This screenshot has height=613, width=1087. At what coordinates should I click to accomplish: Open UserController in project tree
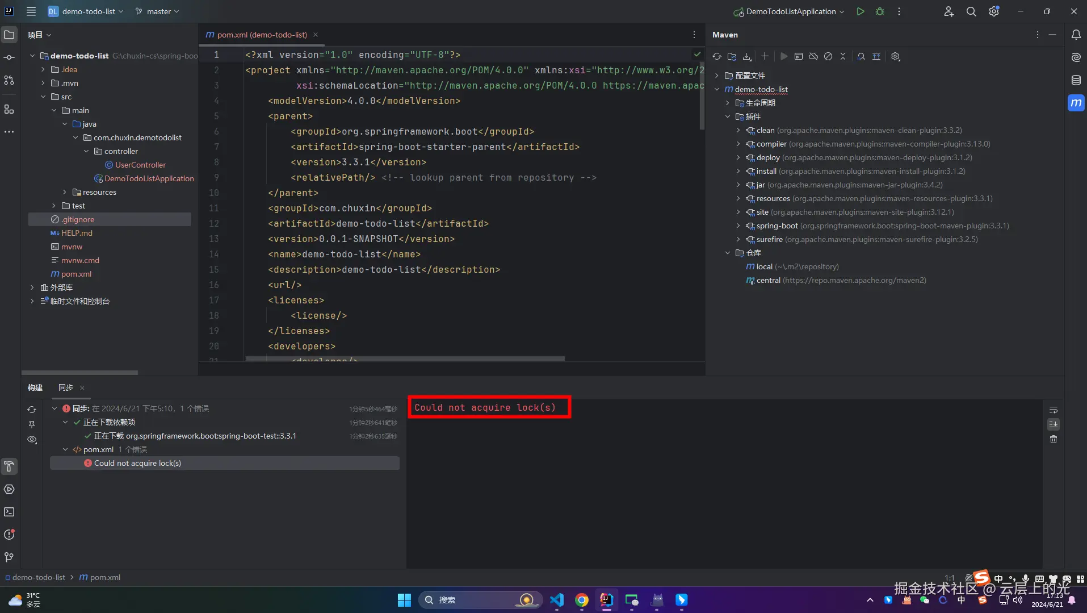pyautogui.click(x=140, y=165)
